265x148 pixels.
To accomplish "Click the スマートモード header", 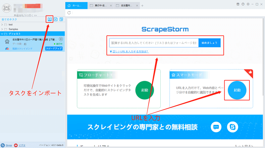I will click(189, 75).
